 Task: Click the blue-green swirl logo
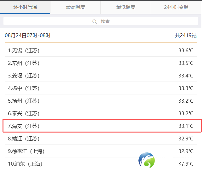coord(146,160)
